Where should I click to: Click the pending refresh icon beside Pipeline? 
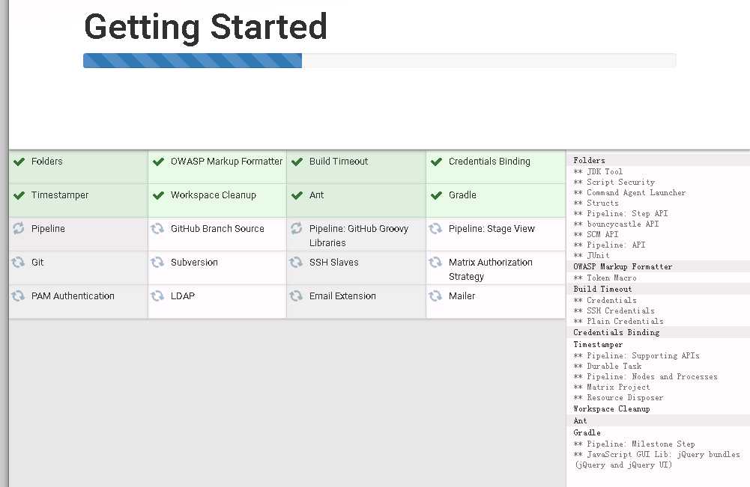pyautogui.click(x=18, y=228)
